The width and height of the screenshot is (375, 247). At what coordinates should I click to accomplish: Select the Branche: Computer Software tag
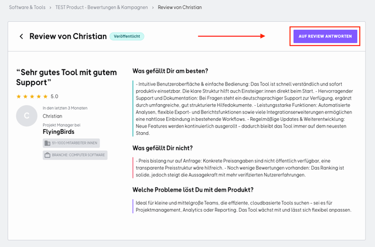75,155
